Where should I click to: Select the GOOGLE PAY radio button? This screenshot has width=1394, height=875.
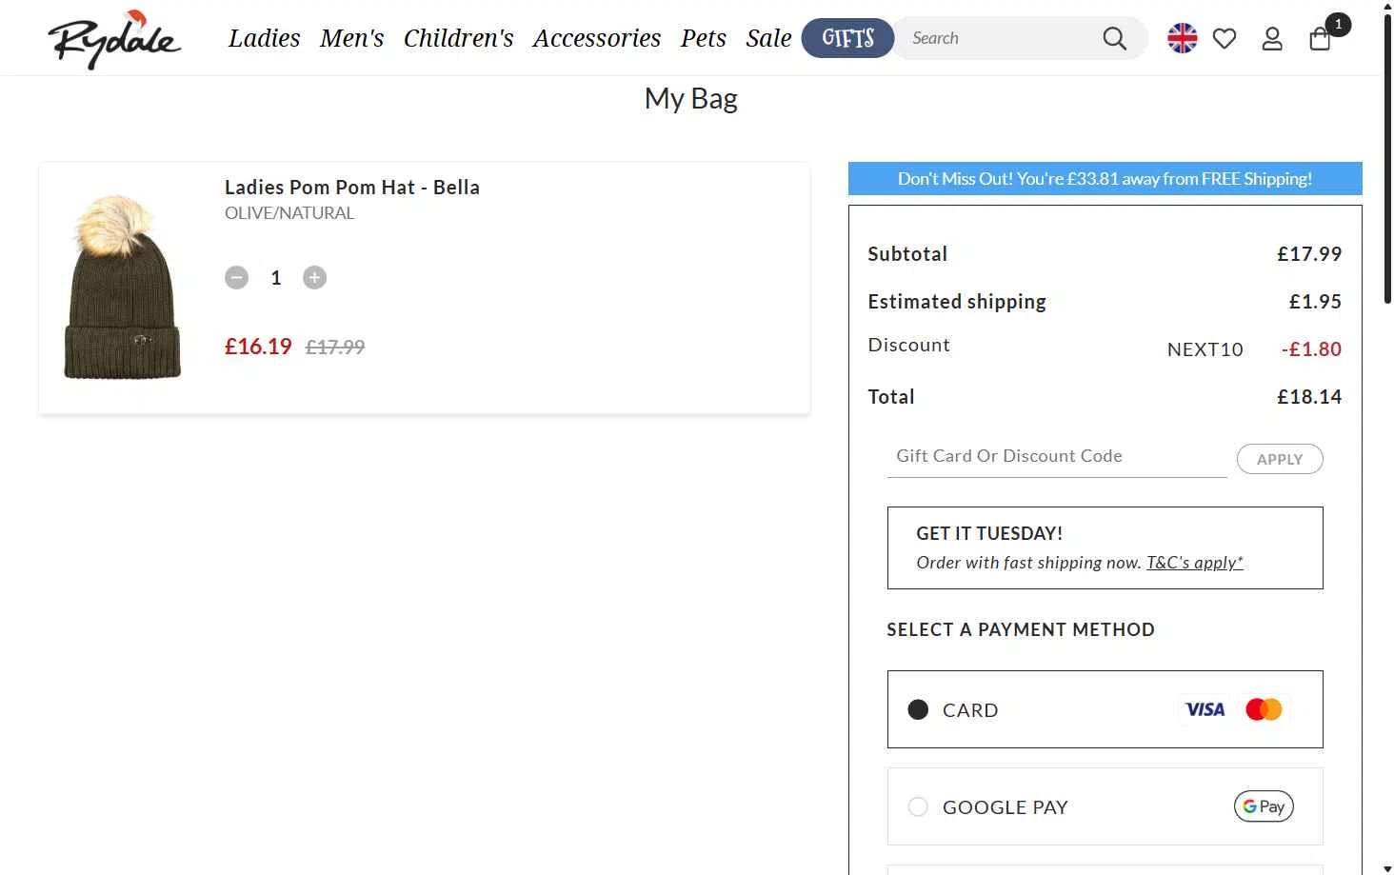tap(918, 806)
